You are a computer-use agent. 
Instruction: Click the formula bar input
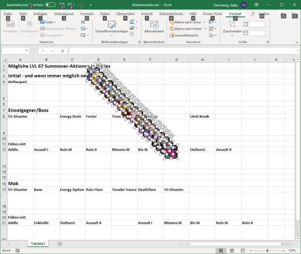[x=182, y=51]
